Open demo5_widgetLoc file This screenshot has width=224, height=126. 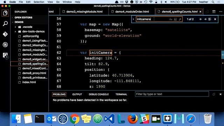[x=35, y=59]
